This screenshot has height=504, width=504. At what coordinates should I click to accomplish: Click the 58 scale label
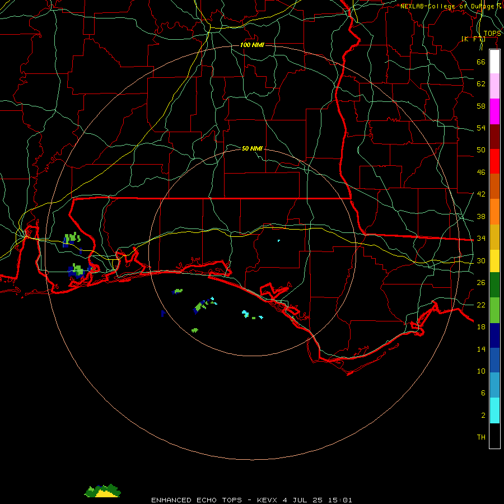click(x=481, y=106)
